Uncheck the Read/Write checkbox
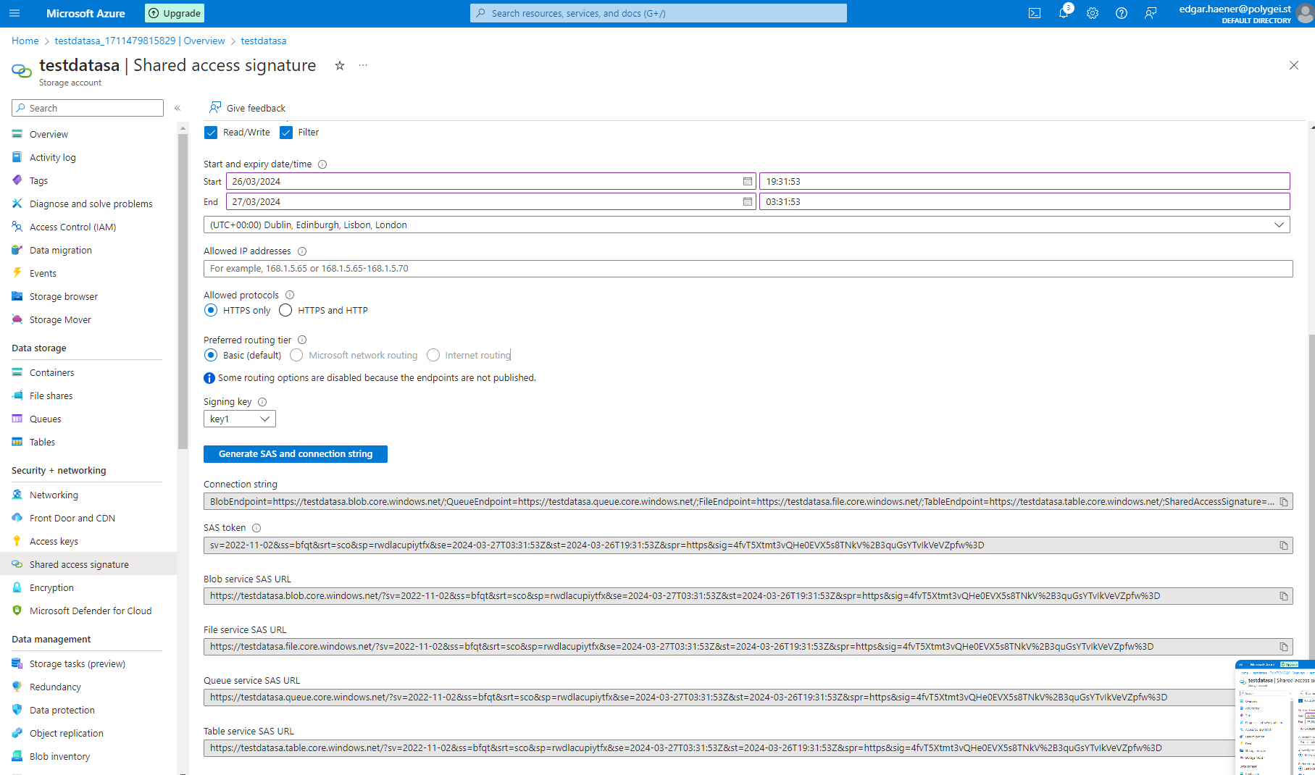The width and height of the screenshot is (1315, 775). [211, 133]
